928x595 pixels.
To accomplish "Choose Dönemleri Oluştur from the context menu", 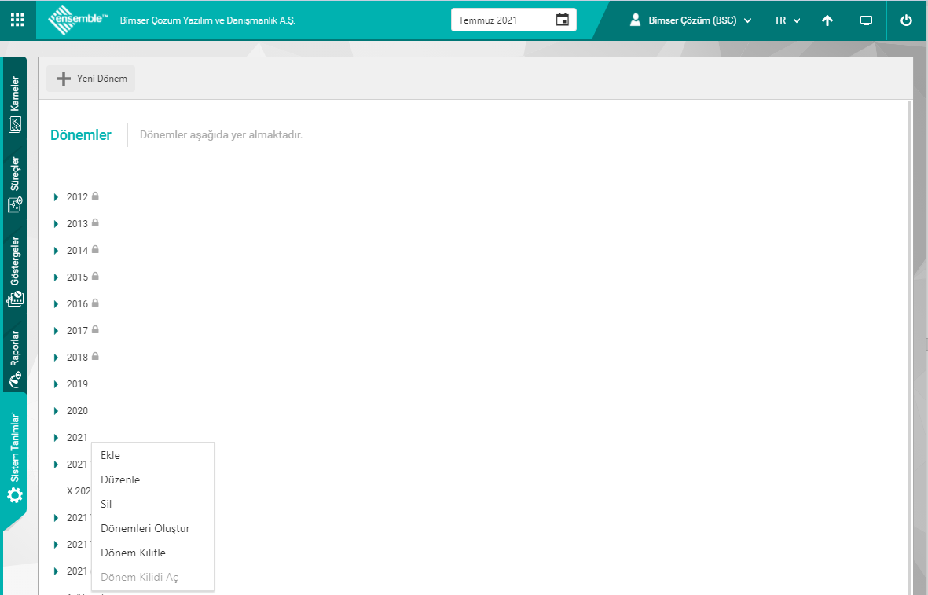I will (152, 528).
